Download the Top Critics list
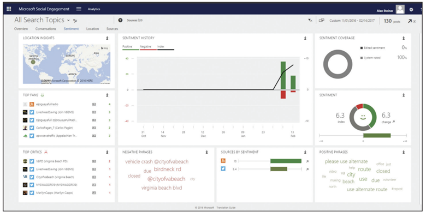 tap(107, 152)
